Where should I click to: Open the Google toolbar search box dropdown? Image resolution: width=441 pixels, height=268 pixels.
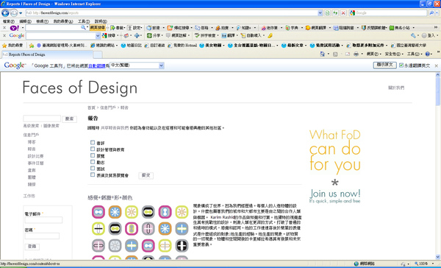click(x=98, y=35)
